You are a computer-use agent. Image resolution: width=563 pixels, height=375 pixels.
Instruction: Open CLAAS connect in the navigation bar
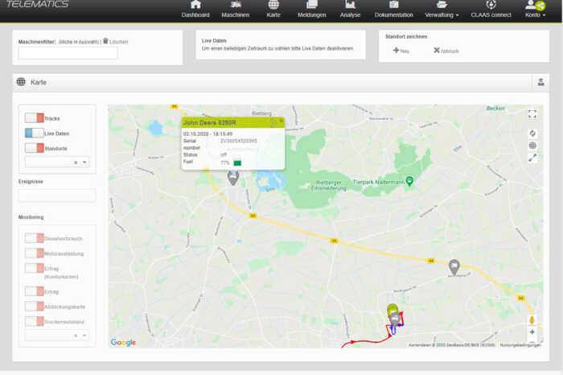(x=491, y=10)
